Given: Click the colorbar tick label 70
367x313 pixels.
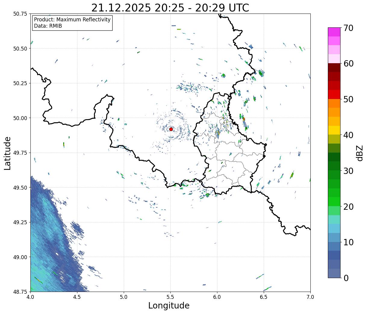Looking at the screenshot, I should pyautogui.click(x=348, y=28).
